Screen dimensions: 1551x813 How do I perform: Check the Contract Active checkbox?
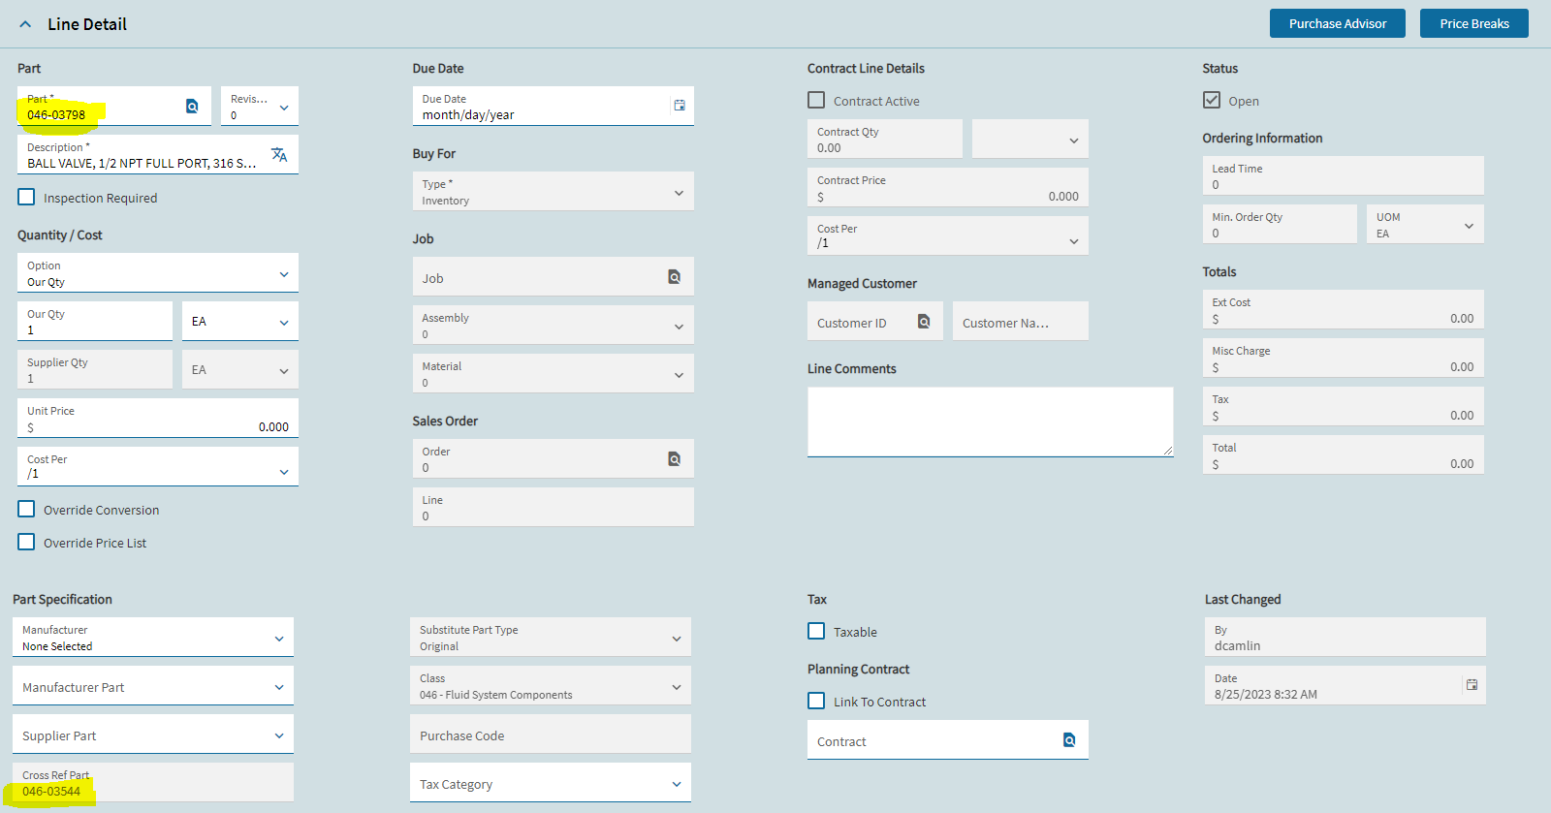817,101
